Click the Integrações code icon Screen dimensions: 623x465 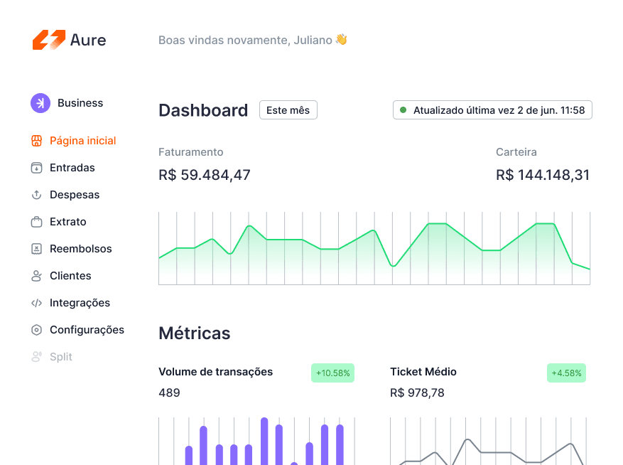pyautogui.click(x=36, y=303)
